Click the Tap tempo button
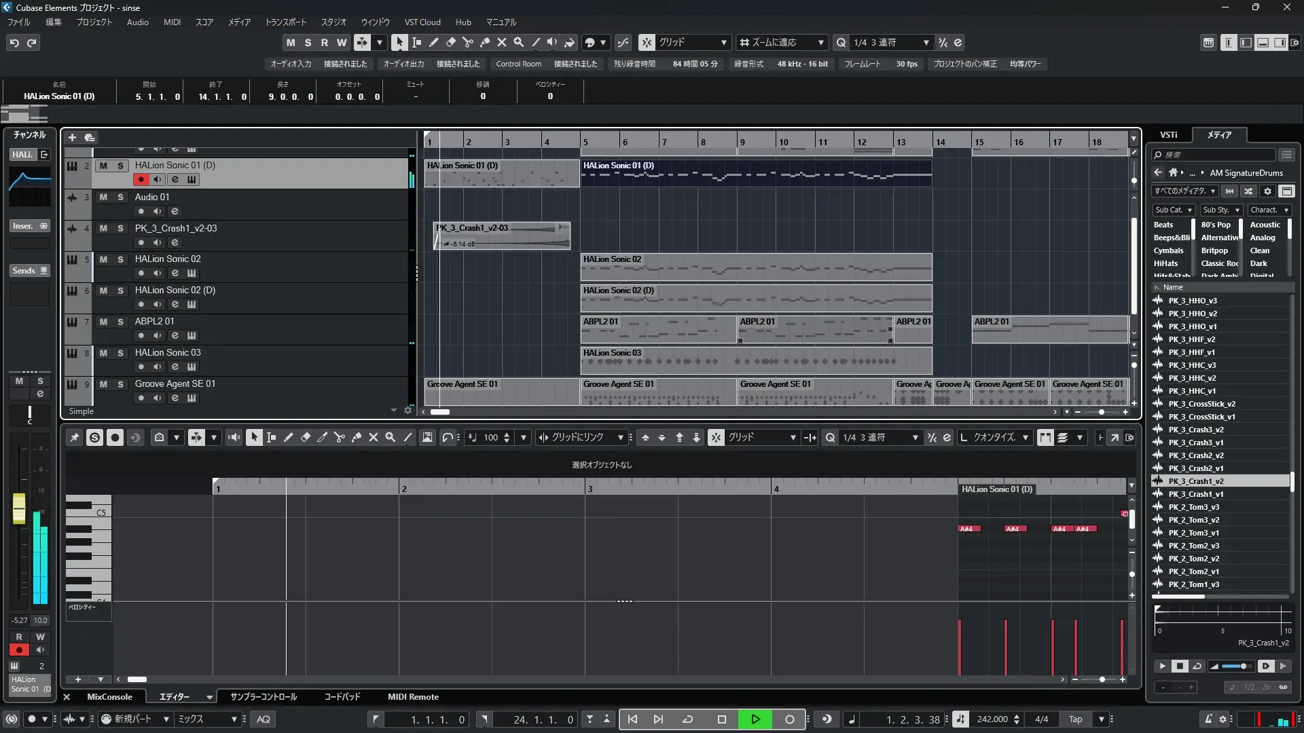 [1075, 719]
